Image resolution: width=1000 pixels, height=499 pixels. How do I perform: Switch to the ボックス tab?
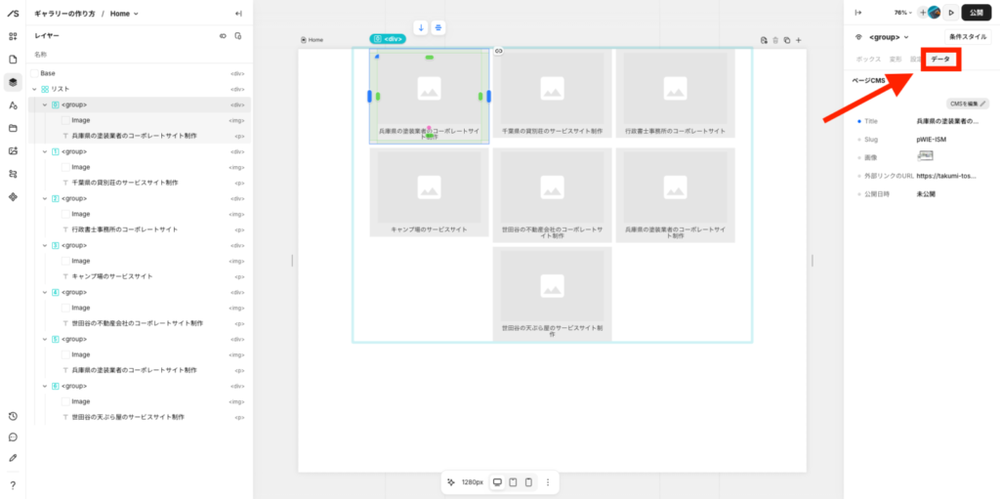868,60
